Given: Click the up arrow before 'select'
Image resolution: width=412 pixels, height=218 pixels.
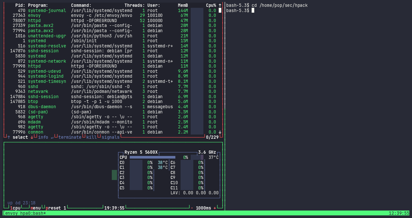Looking at the screenshot, I should (9, 137).
